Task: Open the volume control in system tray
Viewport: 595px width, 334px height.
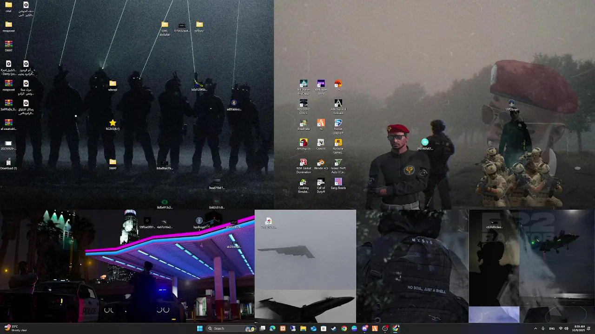Action: coord(567,328)
